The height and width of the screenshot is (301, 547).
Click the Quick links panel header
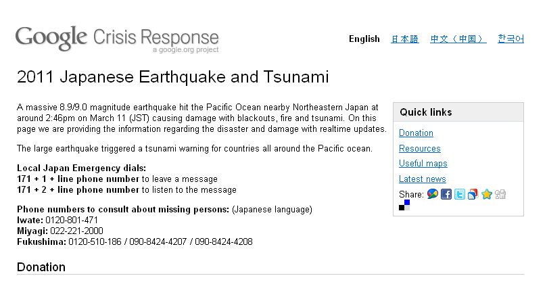[x=458, y=112]
